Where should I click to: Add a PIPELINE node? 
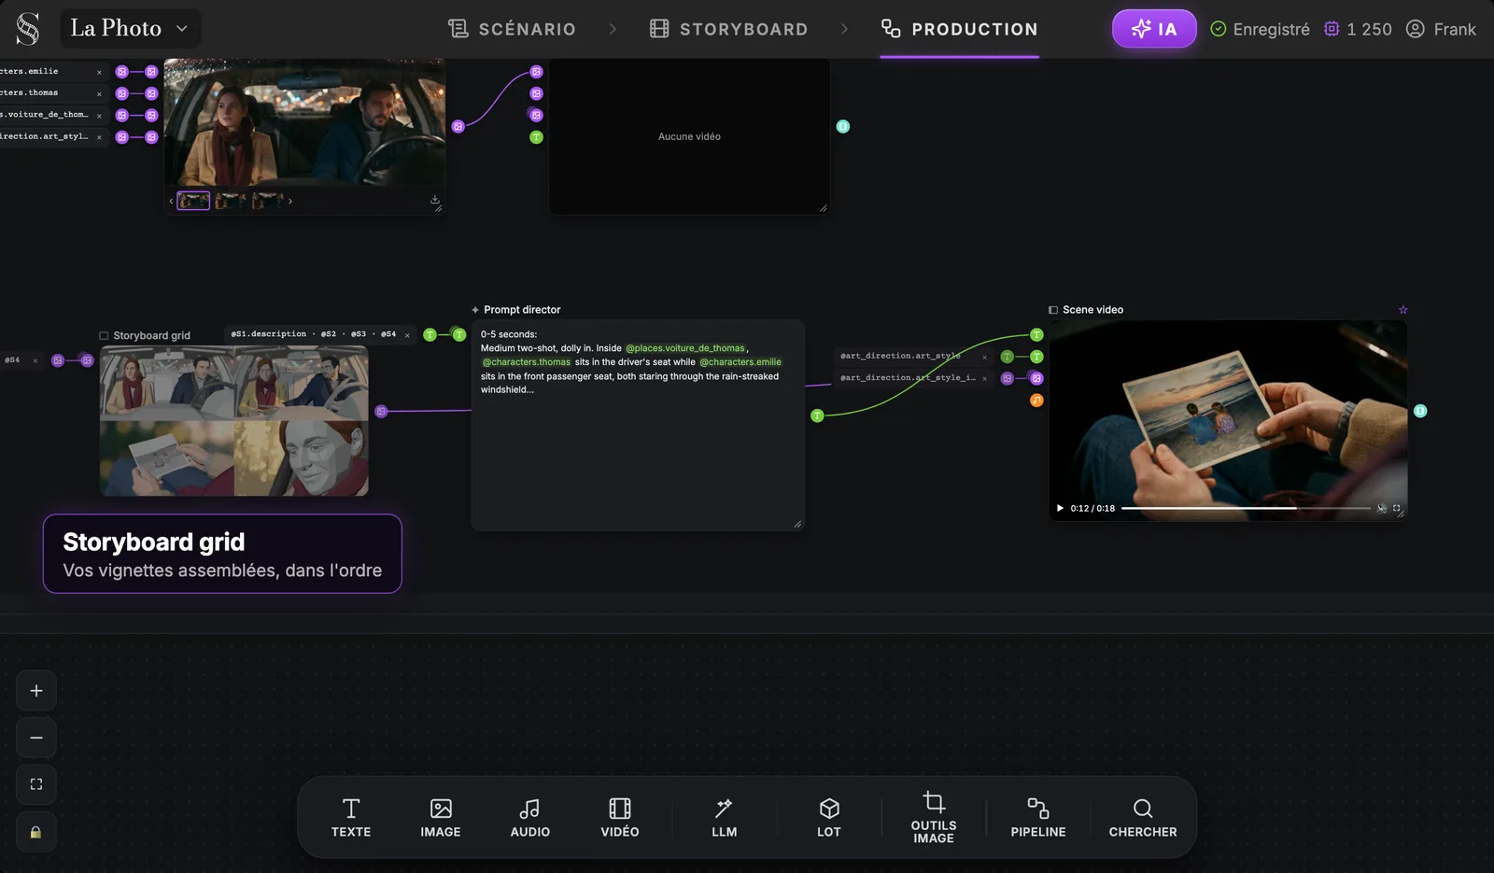click(1038, 818)
